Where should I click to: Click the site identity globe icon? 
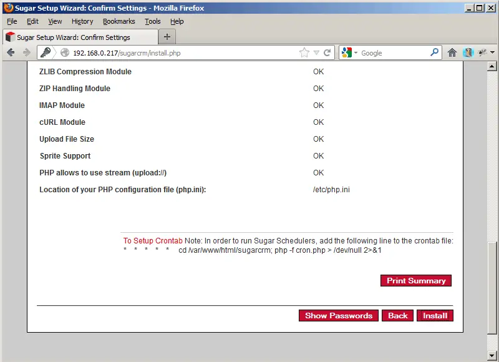pyautogui.click(x=65, y=52)
